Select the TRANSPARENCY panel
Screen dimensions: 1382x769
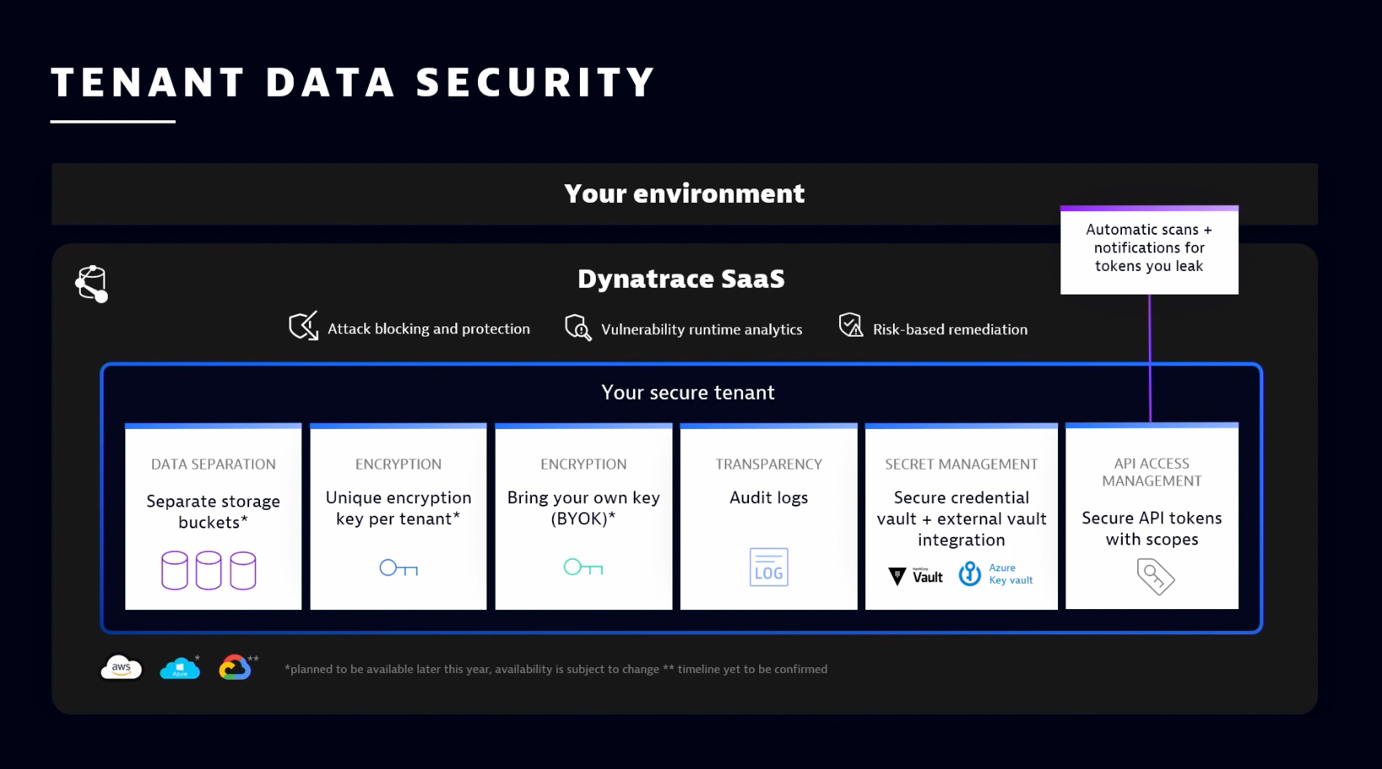click(768, 517)
